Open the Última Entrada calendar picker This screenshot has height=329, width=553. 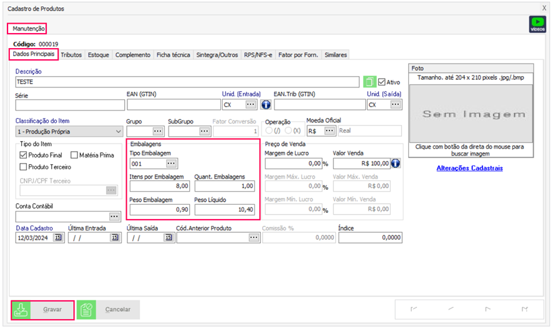coord(115,238)
